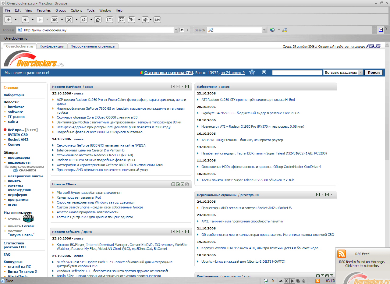Click the site search input field
Image resolution: width=390 pixels, height=284 pixels.
tap(297, 73)
